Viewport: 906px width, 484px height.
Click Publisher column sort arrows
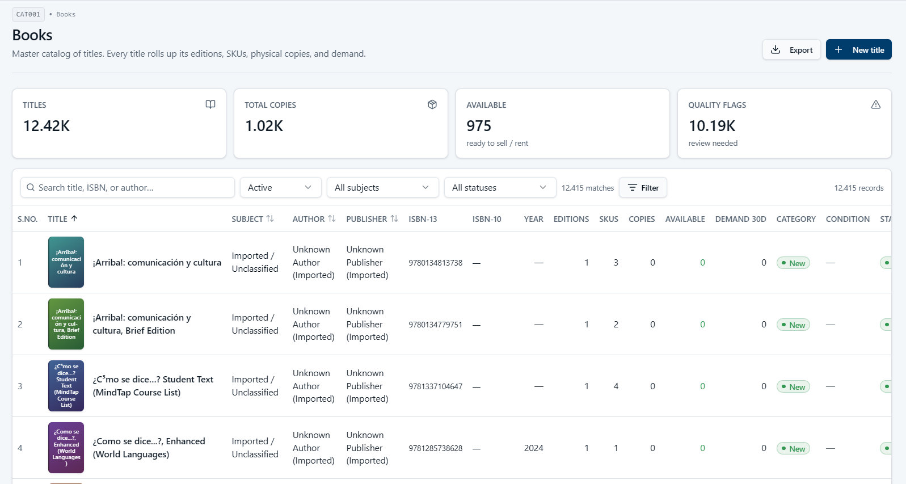[394, 218]
